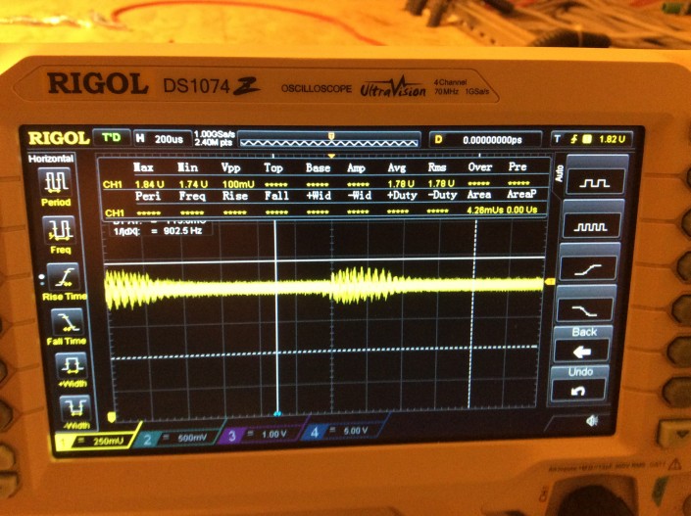
Task: Click the RIGOL logo on screen
Action: (59, 138)
